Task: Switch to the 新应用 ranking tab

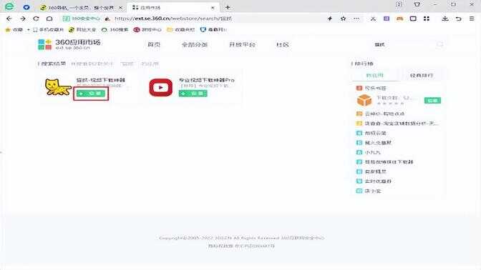Action: (374, 75)
